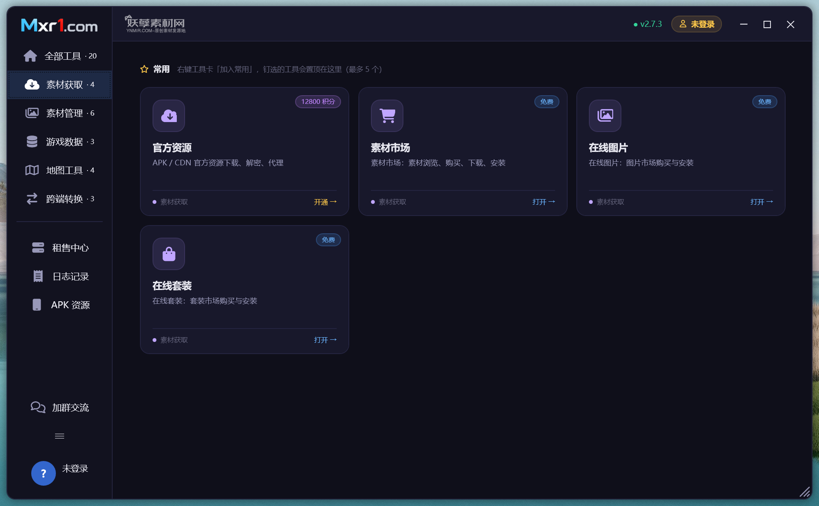The width and height of the screenshot is (819, 506).
Task: Select the 全部工具 sidebar category
Action: tap(60, 56)
